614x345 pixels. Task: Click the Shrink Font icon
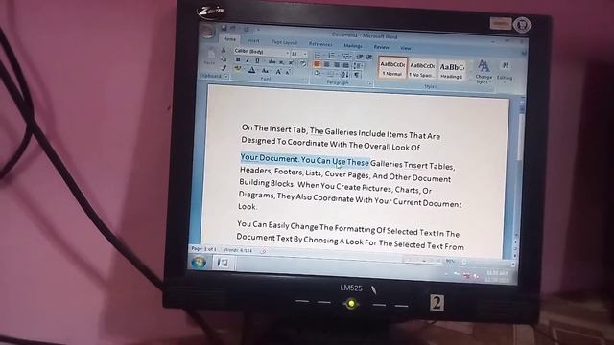288,72
